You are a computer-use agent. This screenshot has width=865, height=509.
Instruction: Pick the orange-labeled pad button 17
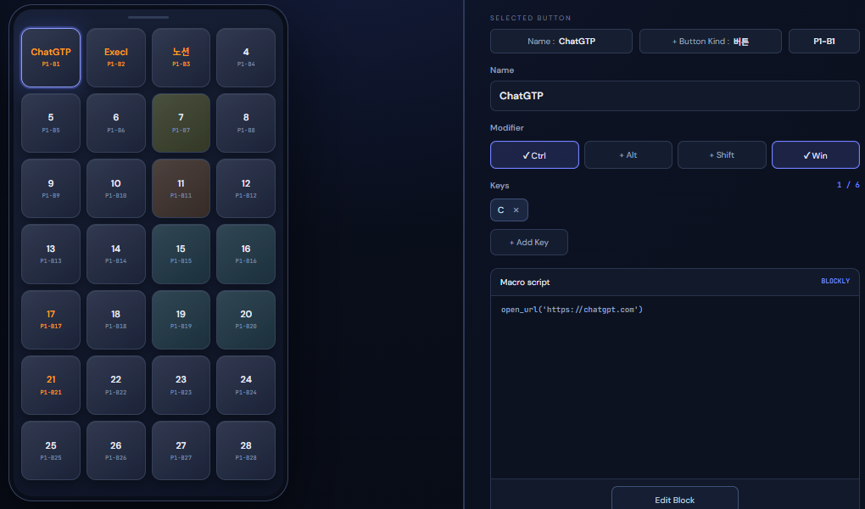(x=51, y=320)
